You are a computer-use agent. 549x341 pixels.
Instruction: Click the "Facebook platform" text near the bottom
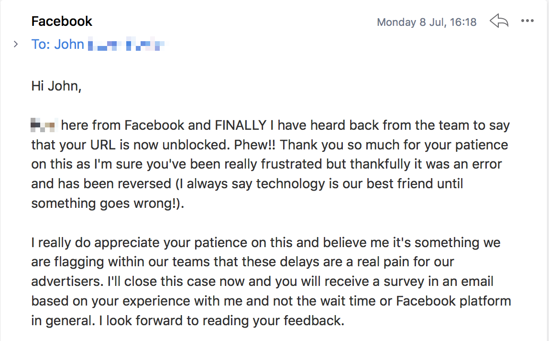coord(453,301)
